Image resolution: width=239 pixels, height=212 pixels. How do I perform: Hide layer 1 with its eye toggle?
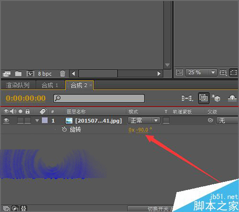point(6,120)
